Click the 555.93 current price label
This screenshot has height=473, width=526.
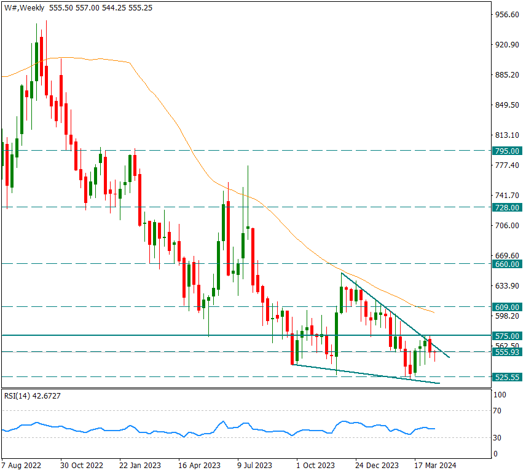(507, 352)
